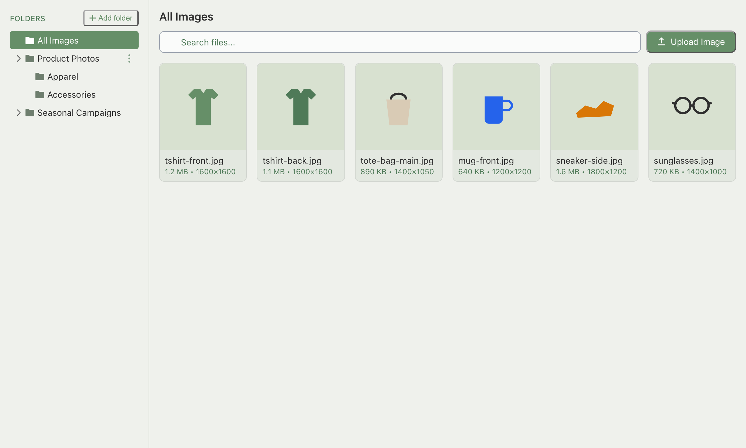
Task: Open the Accessories subfolder
Action: tap(74, 95)
